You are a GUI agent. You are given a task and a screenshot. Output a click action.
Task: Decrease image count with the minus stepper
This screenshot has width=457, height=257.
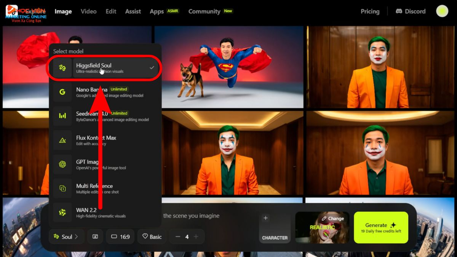point(177,236)
